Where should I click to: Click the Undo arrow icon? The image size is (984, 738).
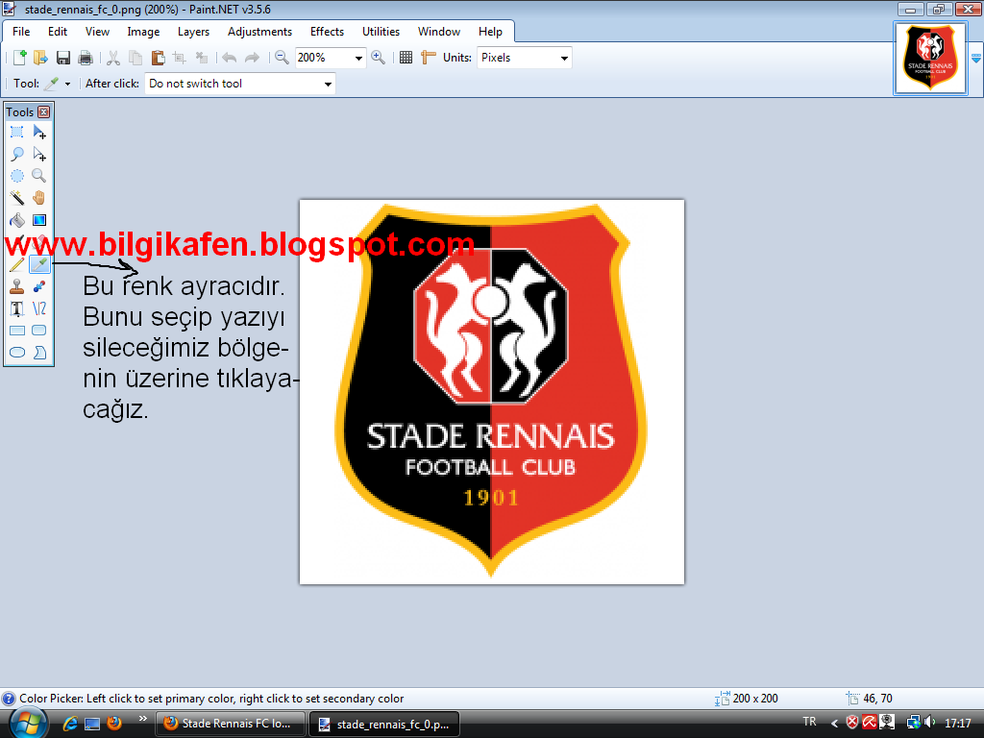pos(229,58)
